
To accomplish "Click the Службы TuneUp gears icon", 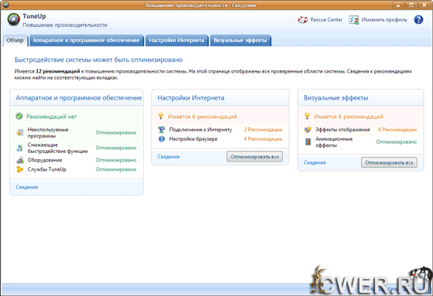I will (x=20, y=169).
